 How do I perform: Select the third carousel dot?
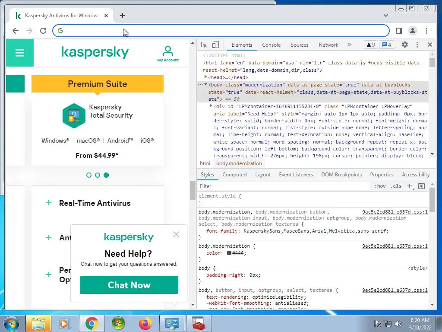coord(106,175)
